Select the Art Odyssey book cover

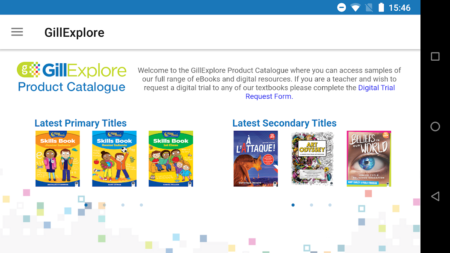(x=312, y=159)
